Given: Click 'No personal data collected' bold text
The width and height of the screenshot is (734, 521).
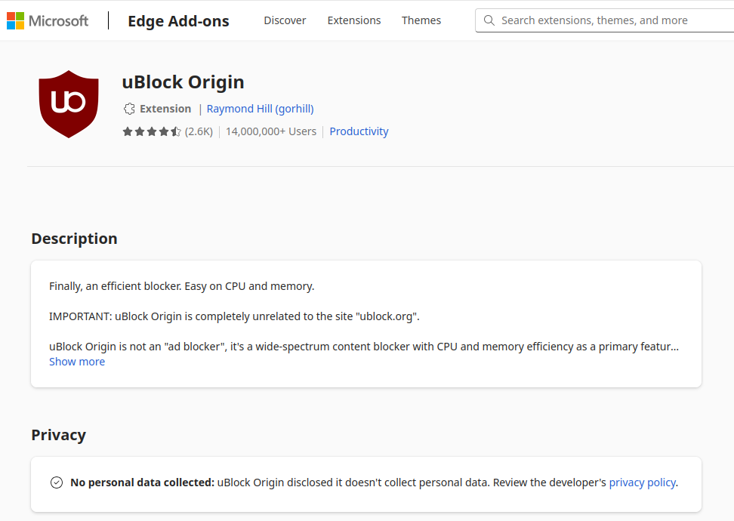Looking at the screenshot, I should click(x=142, y=482).
